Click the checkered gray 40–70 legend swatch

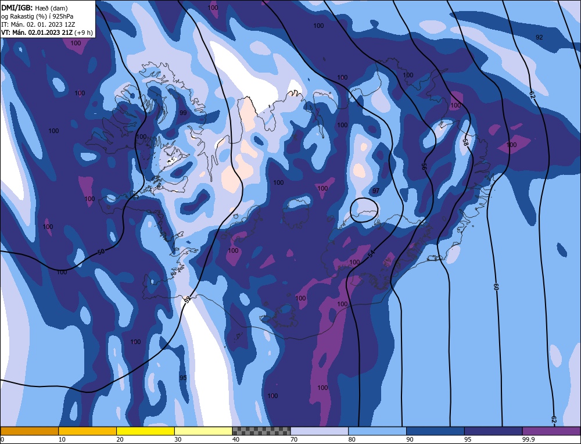[x=261, y=431]
